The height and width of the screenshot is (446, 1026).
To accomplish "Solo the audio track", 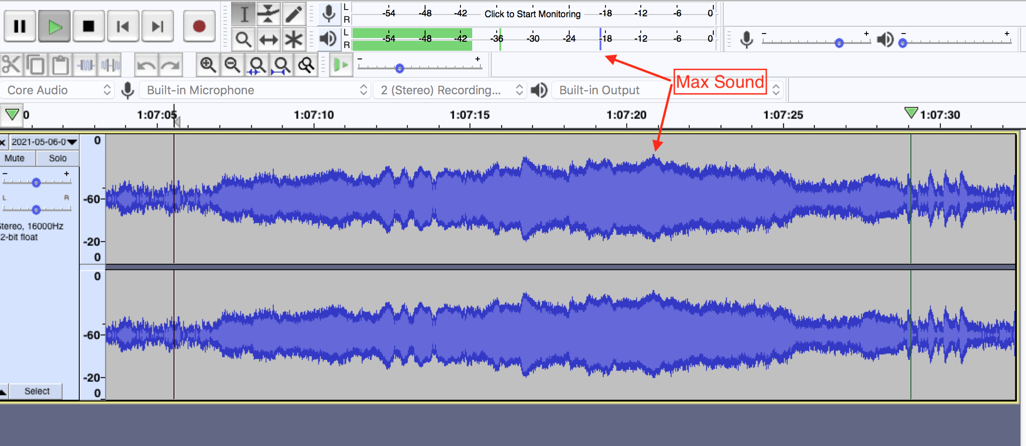I will point(58,158).
